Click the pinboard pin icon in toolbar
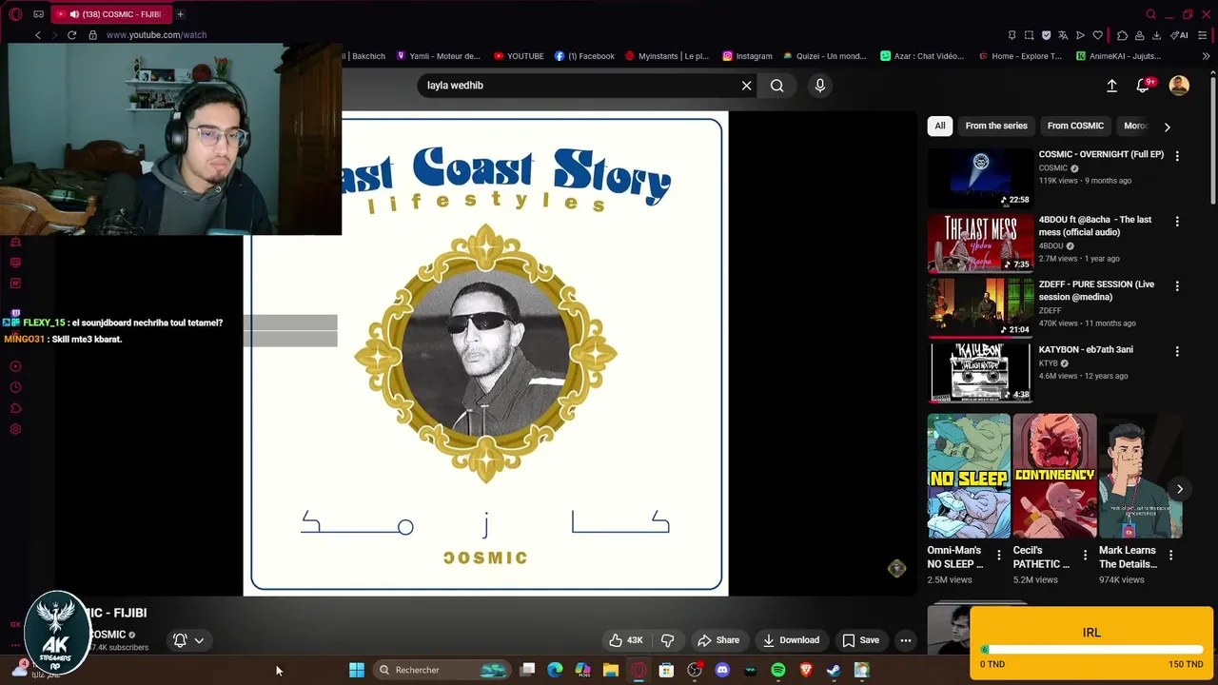 [x=1012, y=35]
